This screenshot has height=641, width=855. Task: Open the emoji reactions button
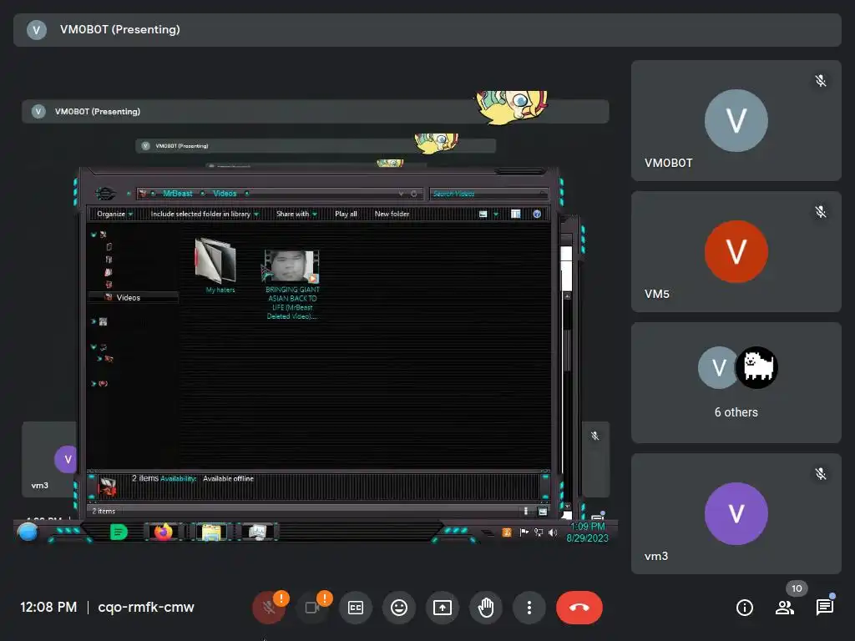(399, 608)
